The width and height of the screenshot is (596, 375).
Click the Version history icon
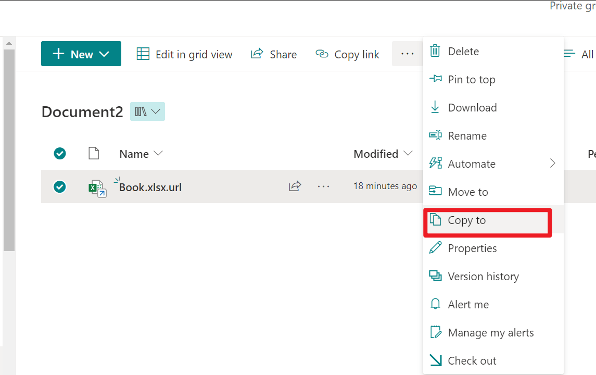[436, 276]
